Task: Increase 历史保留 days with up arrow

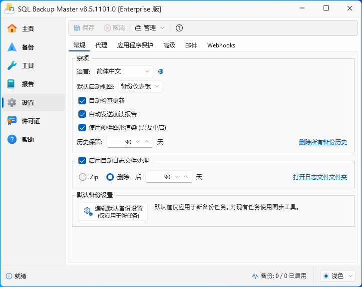Action: (x=147, y=142)
